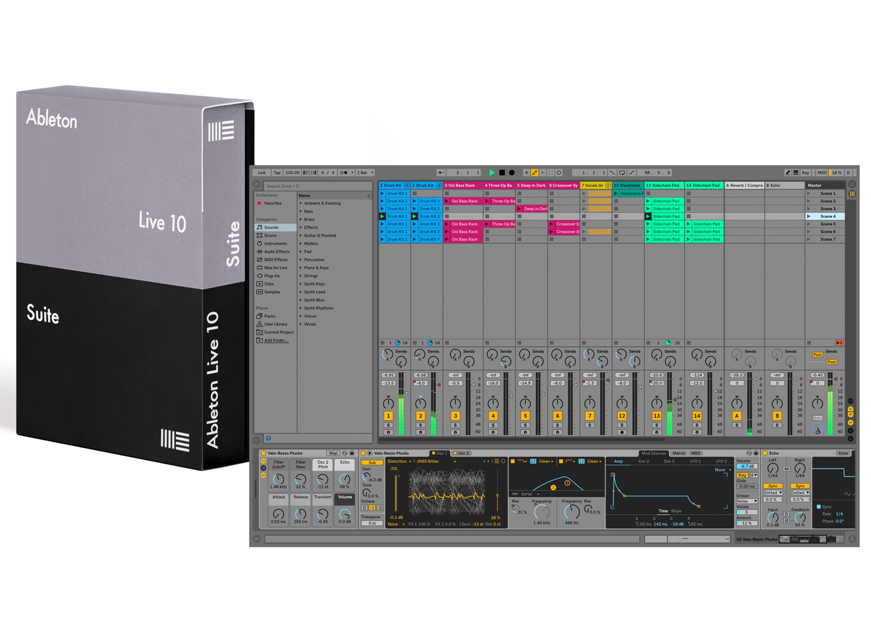Solo return track A
871x634 pixels.
(737, 425)
